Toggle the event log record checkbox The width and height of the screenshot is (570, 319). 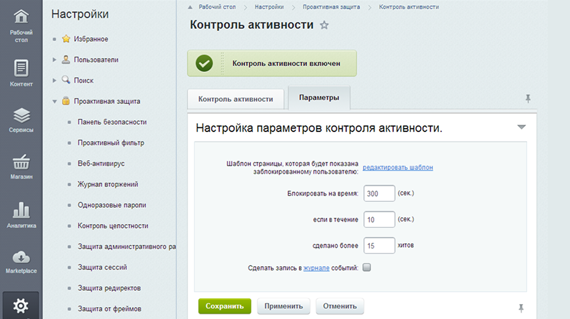(367, 267)
